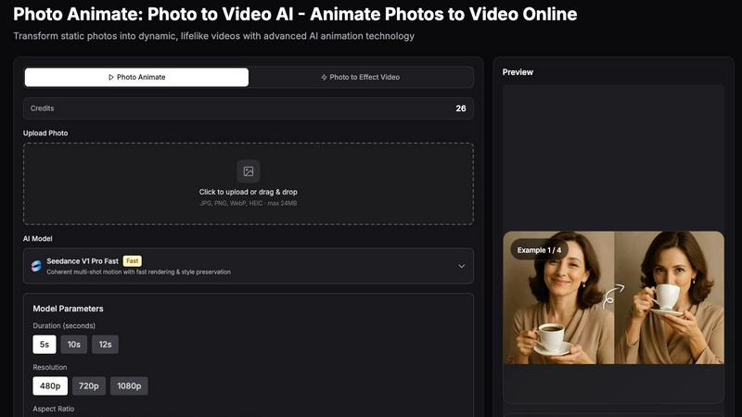Click the credits value 26
This screenshot has height=417, width=742.
(461, 108)
